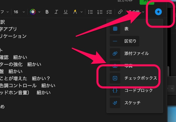The image size is (176, 122).
Task: Expand the font color dropdown arrow
Action: point(39,12)
